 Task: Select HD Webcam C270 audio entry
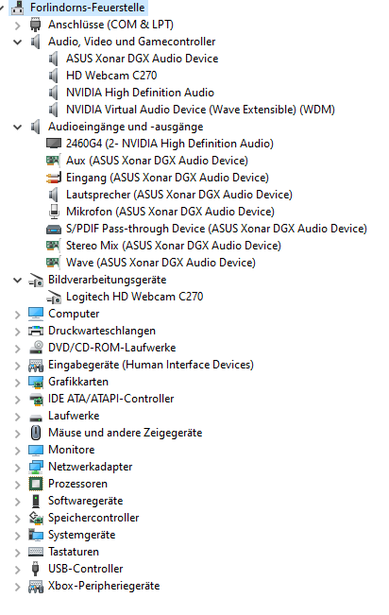pos(111,76)
